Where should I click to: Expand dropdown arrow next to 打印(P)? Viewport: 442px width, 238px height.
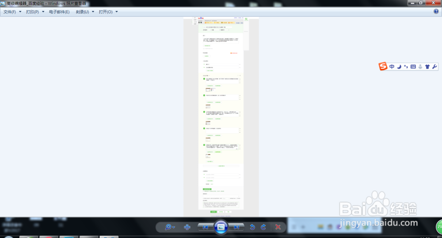pyautogui.click(x=43, y=12)
